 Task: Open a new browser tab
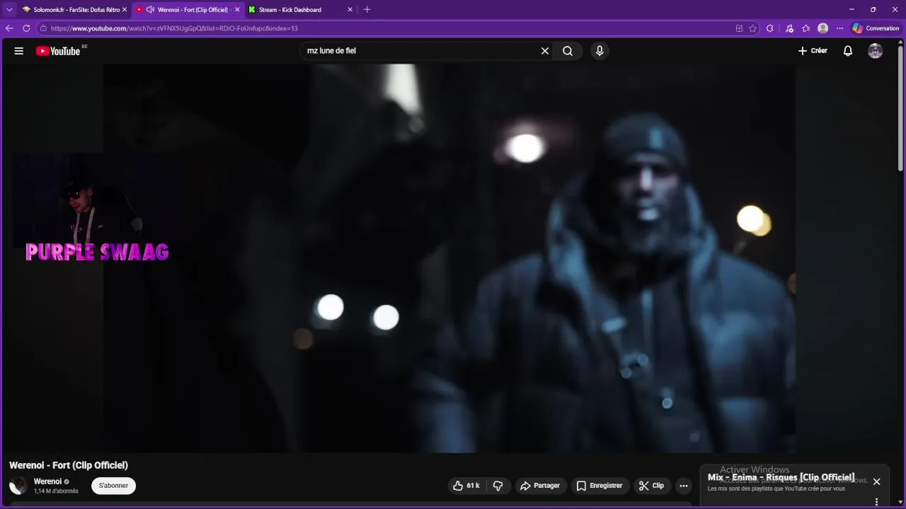point(367,10)
